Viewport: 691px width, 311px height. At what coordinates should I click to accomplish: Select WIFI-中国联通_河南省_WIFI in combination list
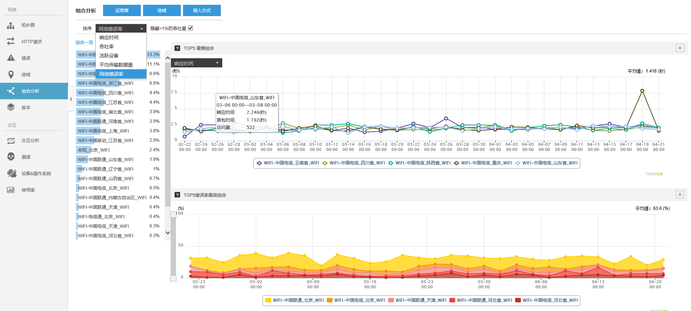click(106, 121)
